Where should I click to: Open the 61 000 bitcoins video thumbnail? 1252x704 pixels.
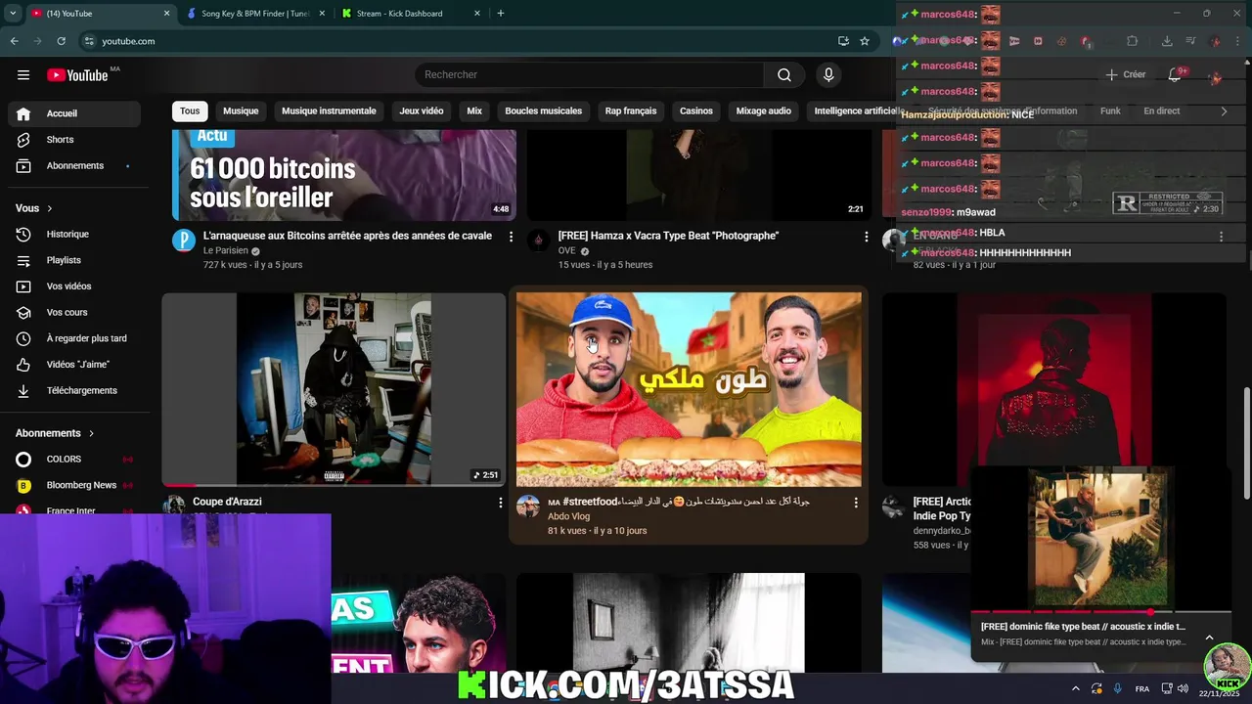coord(344,174)
